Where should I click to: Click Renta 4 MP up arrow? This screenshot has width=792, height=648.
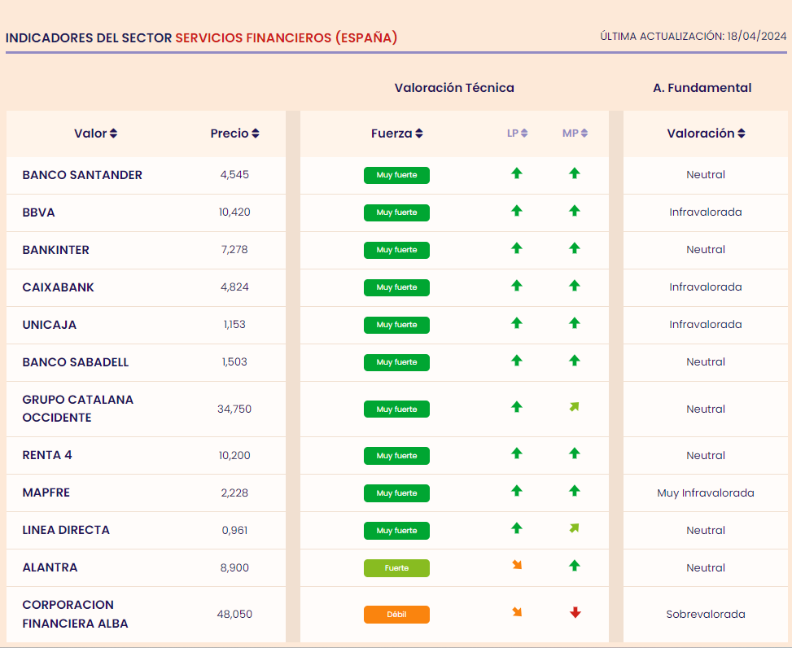575,453
